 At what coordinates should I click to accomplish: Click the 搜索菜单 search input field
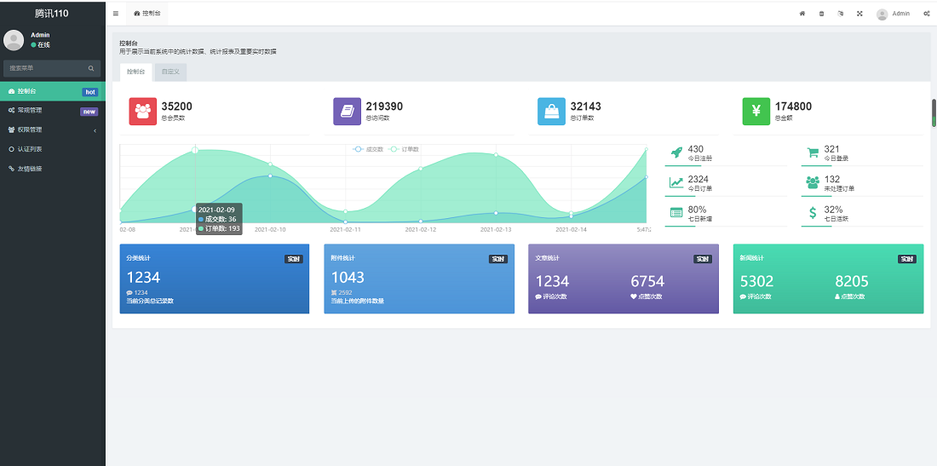click(x=47, y=68)
